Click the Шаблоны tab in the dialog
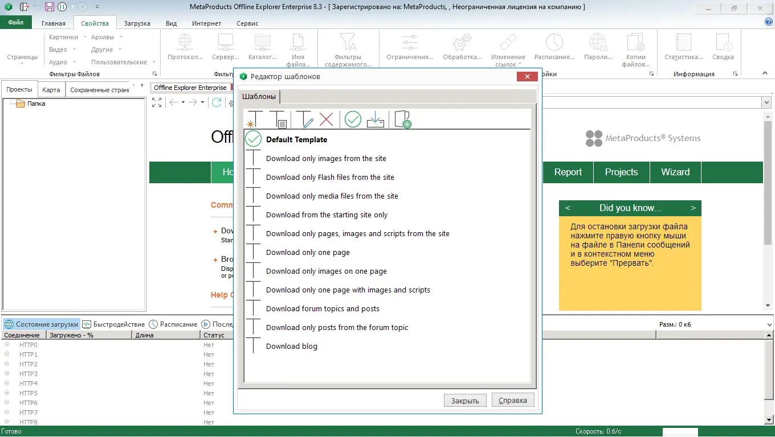 pyautogui.click(x=259, y=97)
